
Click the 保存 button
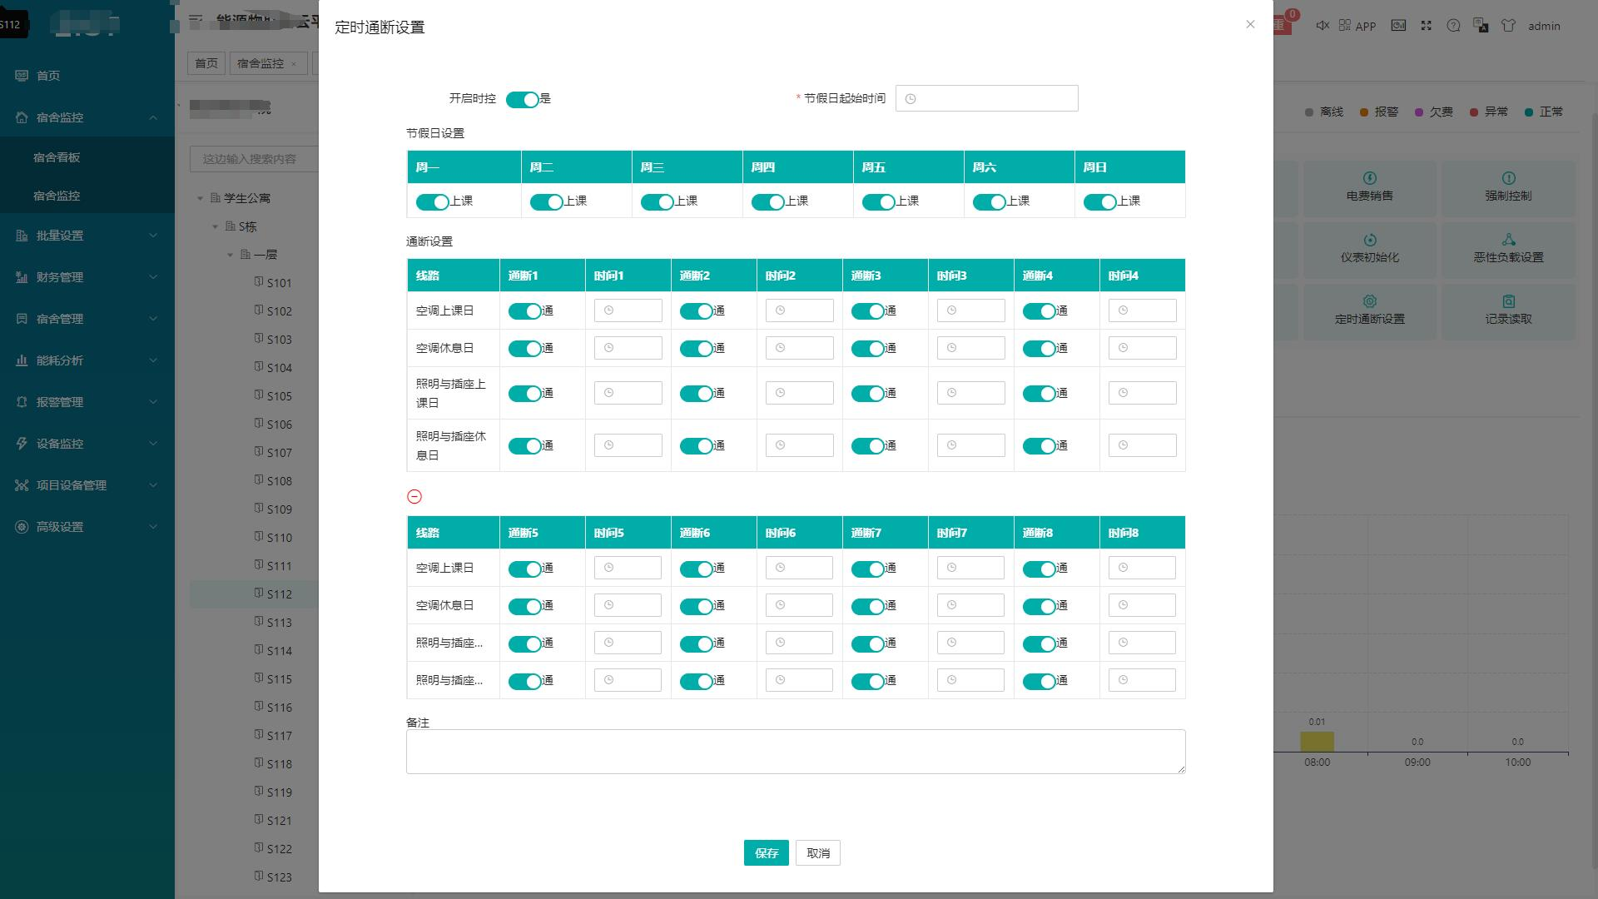(x=766, y=852)
